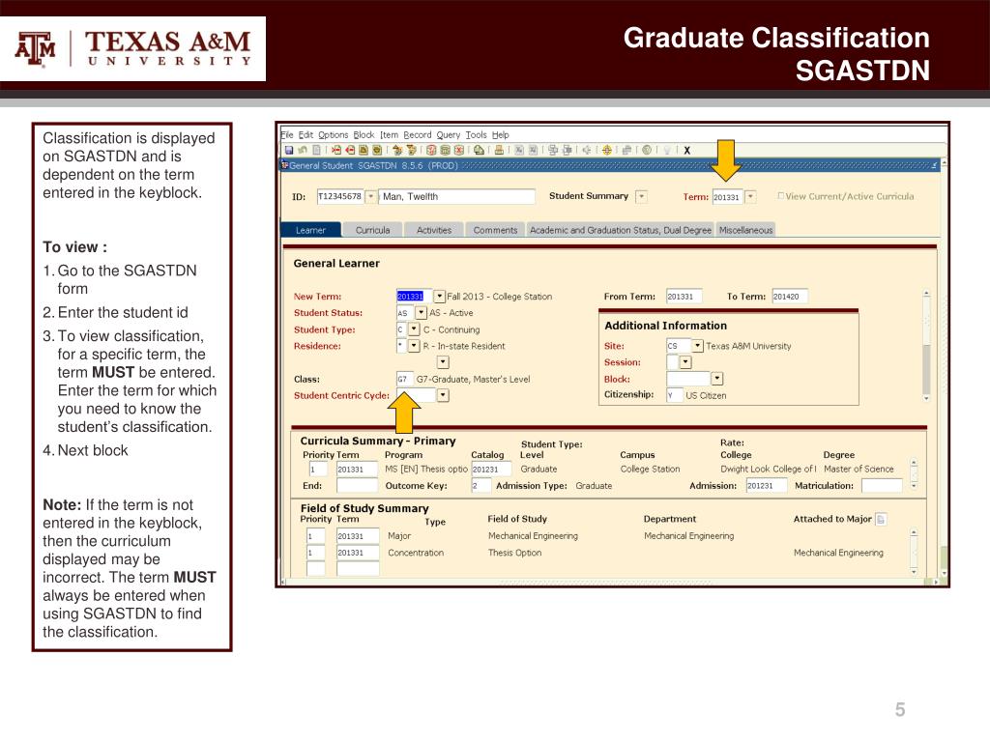990x742 pixels.
Task: Click the Print toolbar icon
Action: 499,150
